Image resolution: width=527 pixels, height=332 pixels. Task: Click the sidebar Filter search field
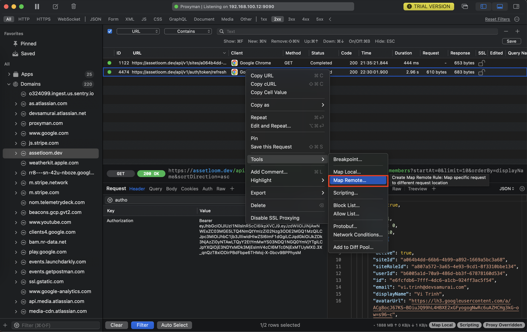[56, 325]
